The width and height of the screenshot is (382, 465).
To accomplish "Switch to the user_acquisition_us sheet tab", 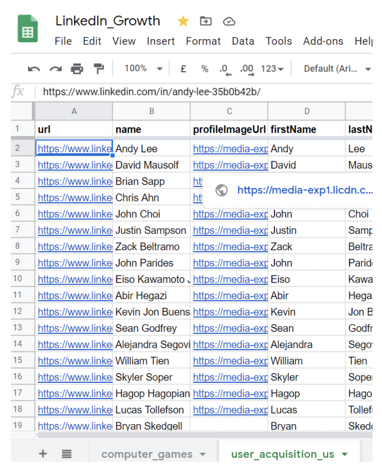I will click(x=283, y=454).
